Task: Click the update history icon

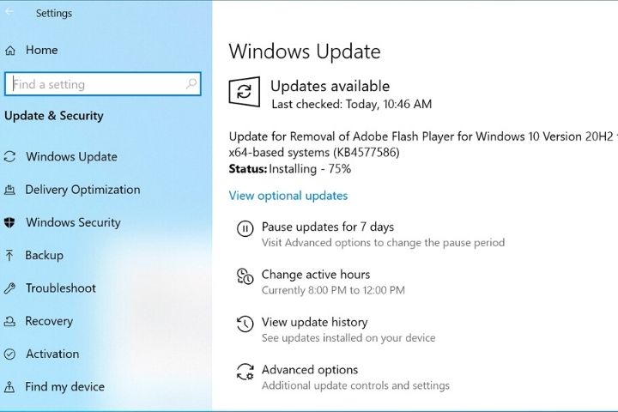Action: tap(245, 324)
